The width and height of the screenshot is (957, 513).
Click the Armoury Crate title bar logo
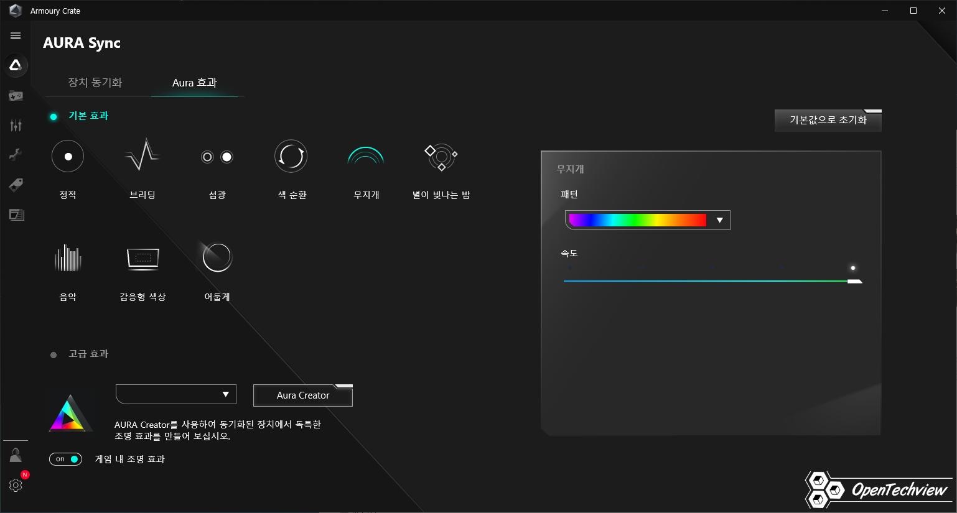click(x=16, y=11)
